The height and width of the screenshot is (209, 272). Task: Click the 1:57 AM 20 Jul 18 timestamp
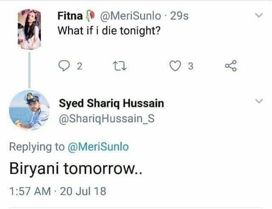58,191
